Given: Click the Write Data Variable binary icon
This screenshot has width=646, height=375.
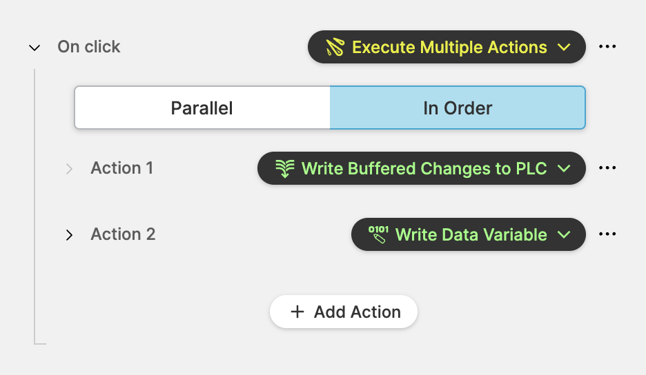Looking at the screenshot, I should tap(378, 234).
